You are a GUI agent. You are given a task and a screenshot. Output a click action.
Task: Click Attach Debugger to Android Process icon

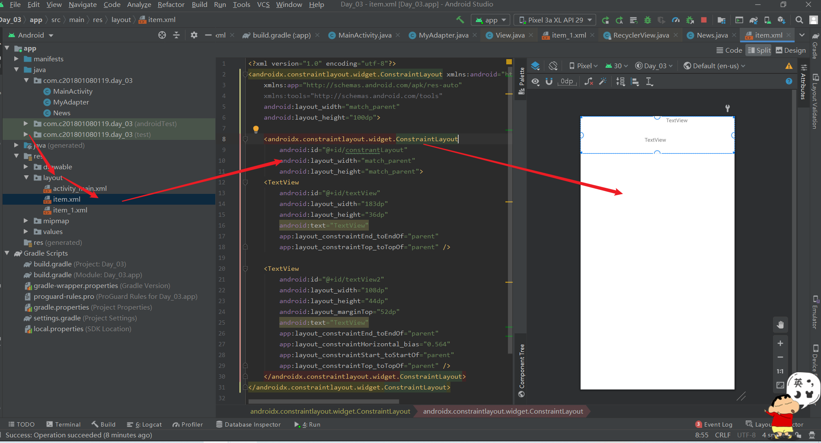pyautogui.click(x=690, y=20)
